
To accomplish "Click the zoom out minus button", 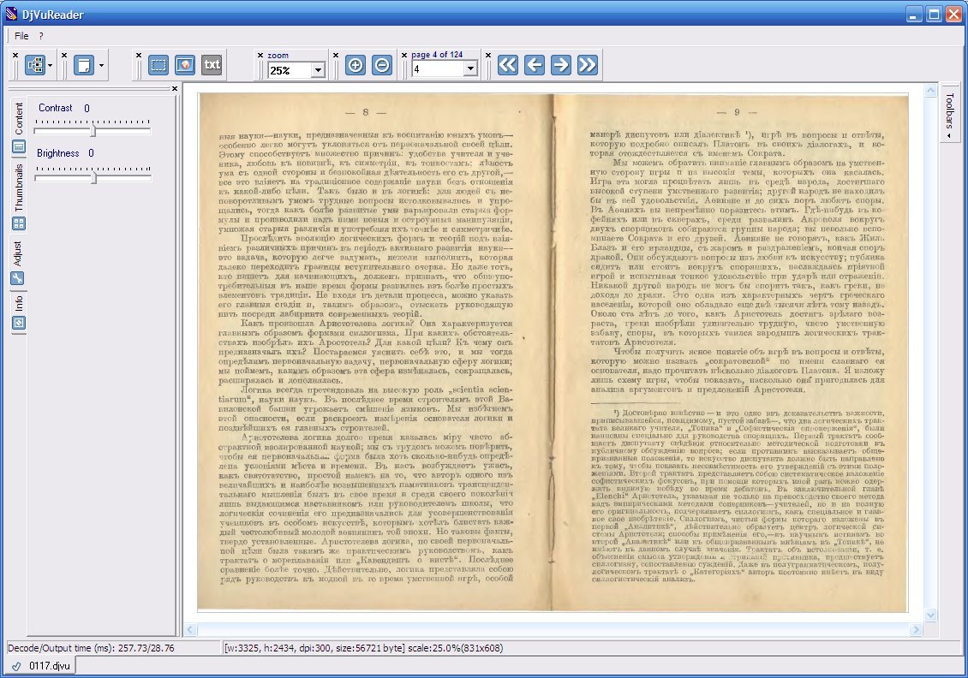I will coord(382,65).
